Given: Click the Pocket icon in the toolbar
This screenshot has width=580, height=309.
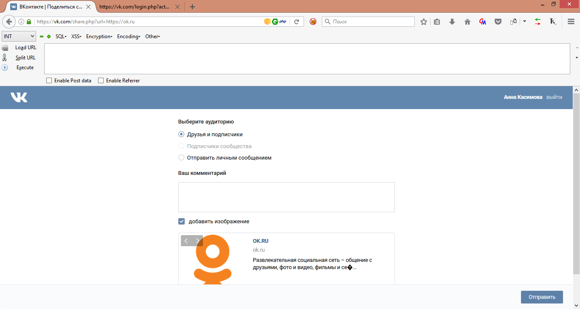Looking at the screenshot, I should coord(498,22).
